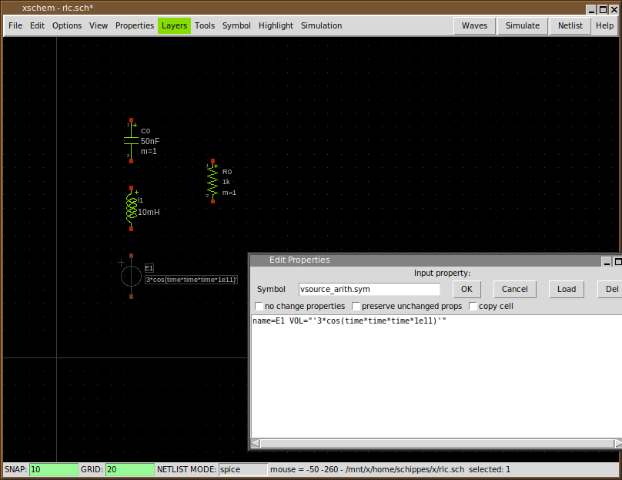Click the SNAP value field
Viewport: 622px width, 480px height.
pyautogui.click(x=54, y=469)
